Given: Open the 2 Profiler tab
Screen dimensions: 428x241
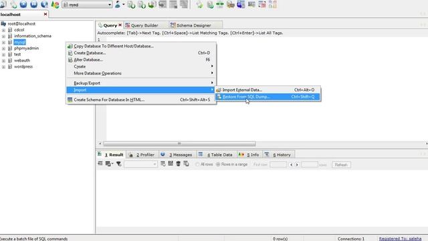Looking at the screenshot, I should pos(142,155).
